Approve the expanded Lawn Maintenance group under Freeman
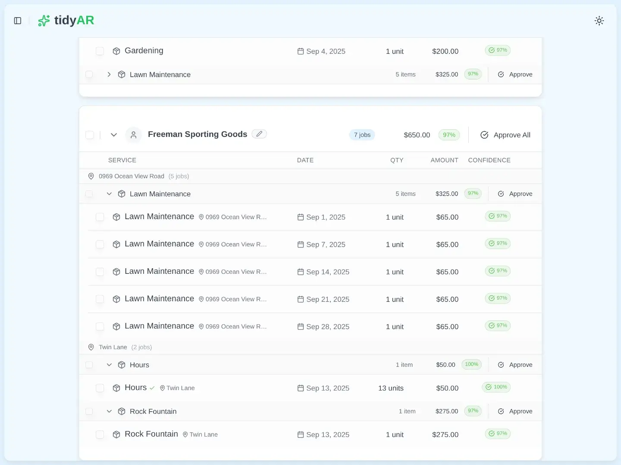The height and width of the screenshot is (465, 621). [515, 194]
